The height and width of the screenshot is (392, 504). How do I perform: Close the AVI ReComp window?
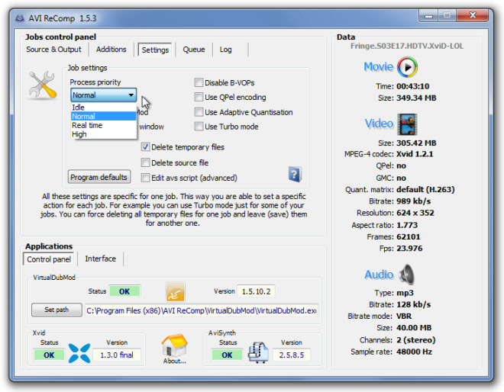tap(473, 15)
